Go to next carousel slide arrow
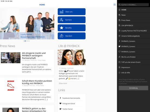This screenshot has height=112, width=150. [51, 22]
